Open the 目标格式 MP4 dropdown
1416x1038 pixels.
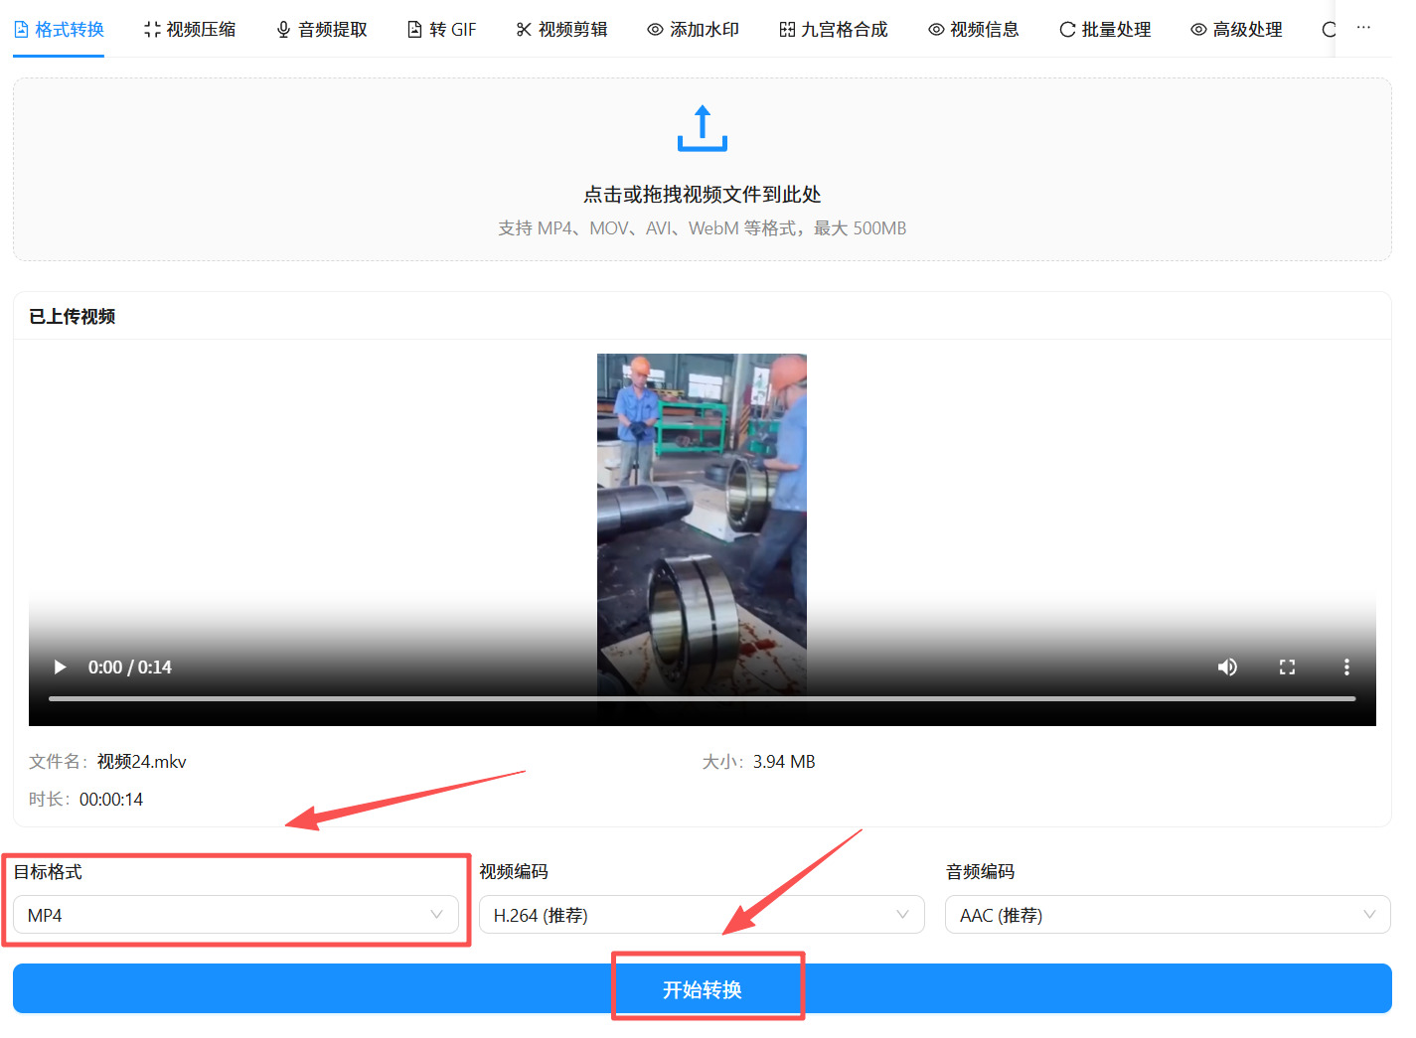(x=236, y=915)
